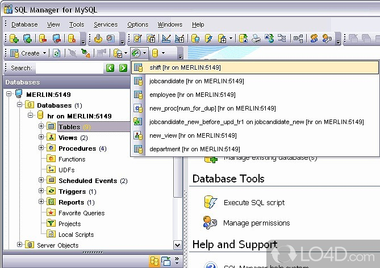Open the Show SQL Editor icon
Viewport: 380px width, 268px height.
[x=137, y=39]
